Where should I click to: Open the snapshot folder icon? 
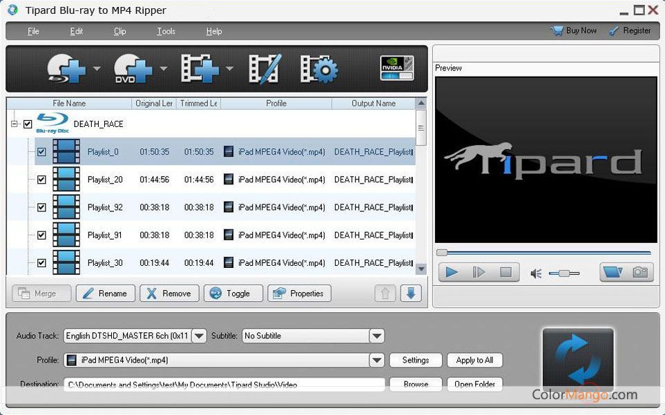tap(613, 272)
